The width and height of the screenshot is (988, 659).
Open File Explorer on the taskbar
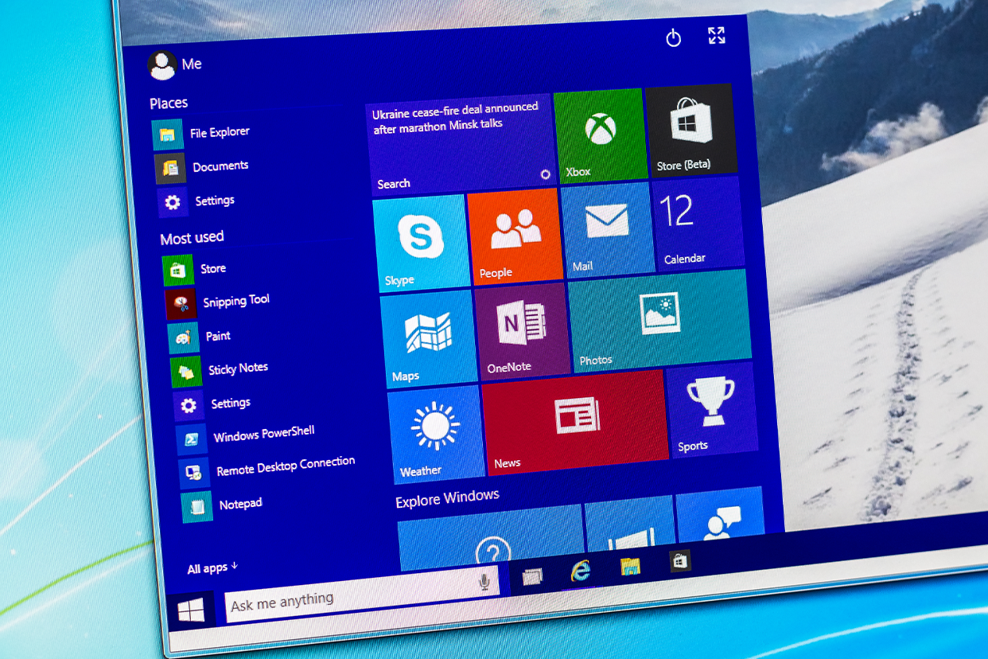click(631, 566)
